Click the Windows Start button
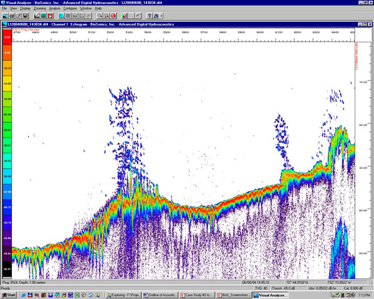The image size is (374, 299). 9,295
